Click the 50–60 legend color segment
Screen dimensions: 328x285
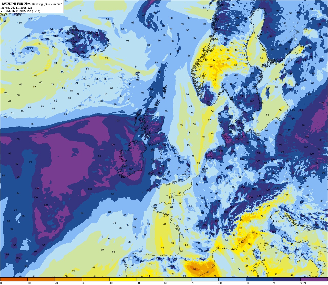pyautogui.click(x=150, y=279)
